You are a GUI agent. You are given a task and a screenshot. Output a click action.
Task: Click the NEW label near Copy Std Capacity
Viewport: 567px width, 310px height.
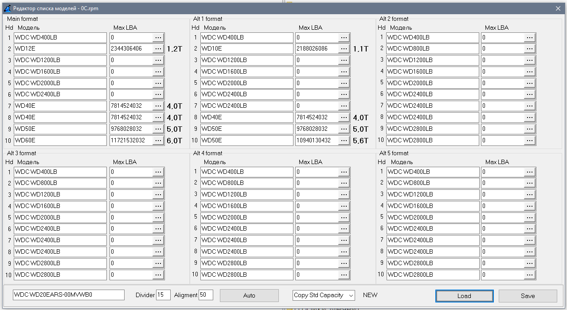370,295
